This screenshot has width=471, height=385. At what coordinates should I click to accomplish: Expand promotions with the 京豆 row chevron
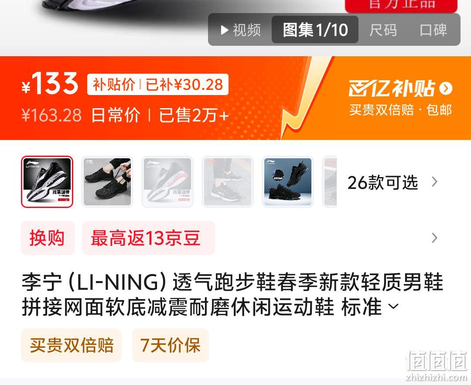coord(434,238)
